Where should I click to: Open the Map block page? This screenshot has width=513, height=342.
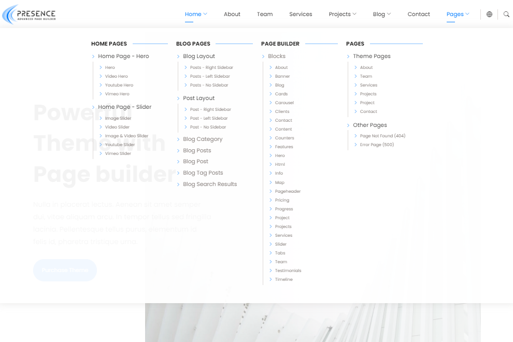point(279,182)
